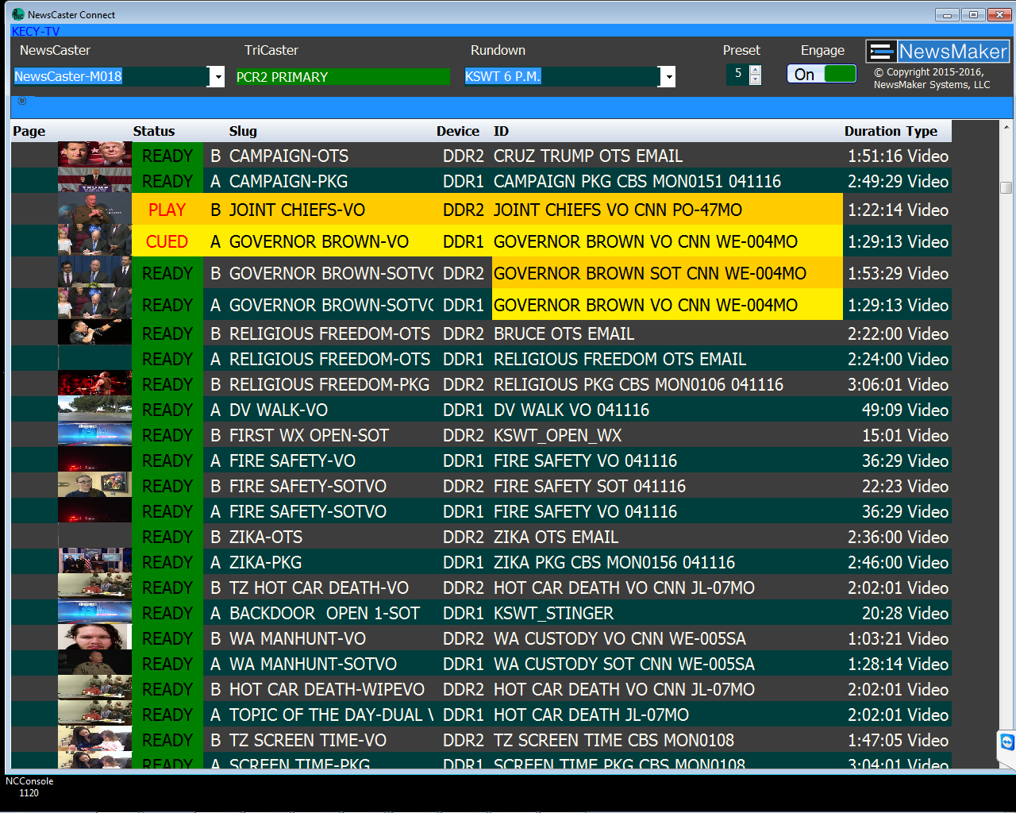
Task: Click ID GOVERNOR BROWN SOT CNN WE-004MO
Action: [x=650, y=273]
